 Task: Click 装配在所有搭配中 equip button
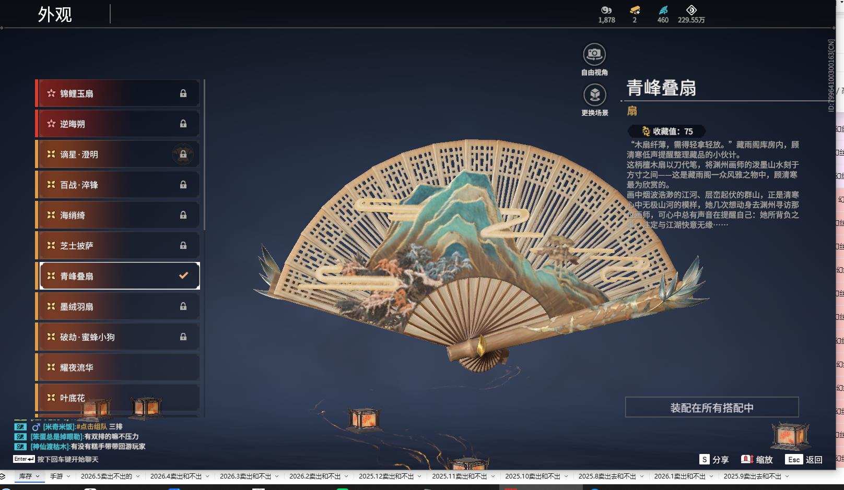tap(712, 408)
